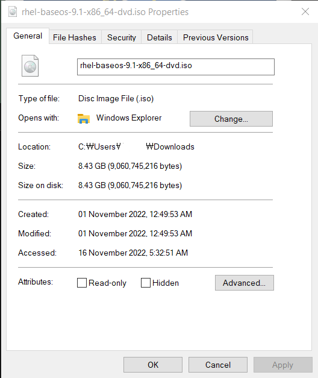This screenshot has width=318, height=378.
Task: Switch to the File Hashes tab
Action: pos(75,37)
